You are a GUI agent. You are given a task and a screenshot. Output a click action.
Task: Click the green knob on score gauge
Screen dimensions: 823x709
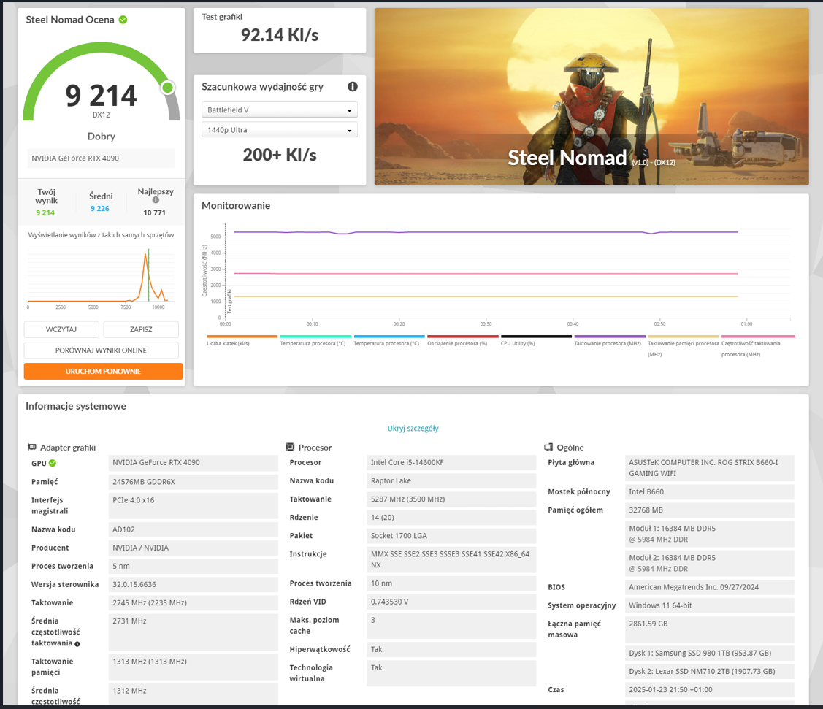click(x=168, y=88)
